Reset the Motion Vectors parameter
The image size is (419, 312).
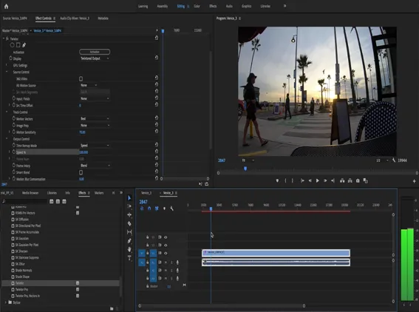pos(157,118)
